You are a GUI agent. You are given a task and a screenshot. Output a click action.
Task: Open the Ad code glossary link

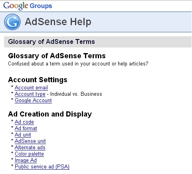point(24,122)
